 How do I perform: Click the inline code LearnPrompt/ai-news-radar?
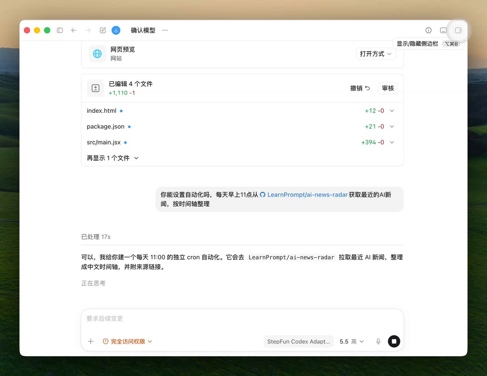[x=291, y=257]
